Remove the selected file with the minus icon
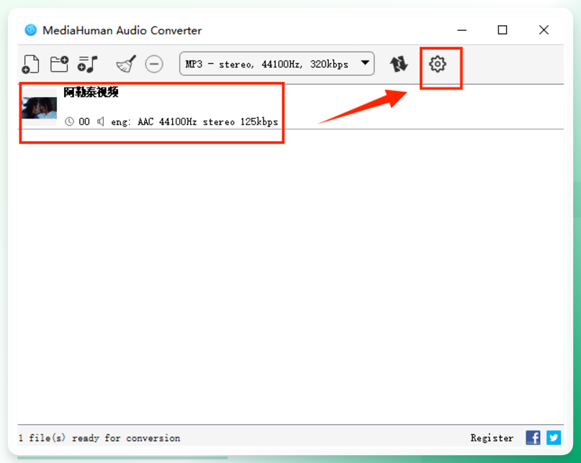 pyautogui.click(x=154, y=64)
